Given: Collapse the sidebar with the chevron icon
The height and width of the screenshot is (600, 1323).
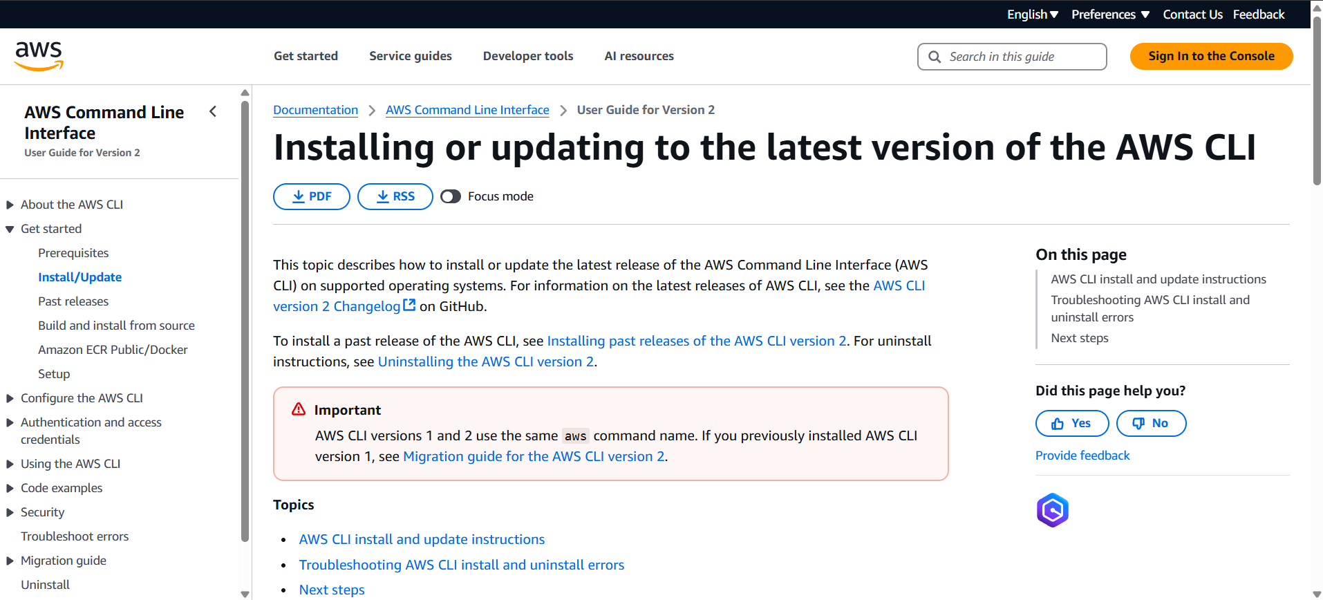Looking at the screenshot, I should pyautogui.click(x=213, y=111).
